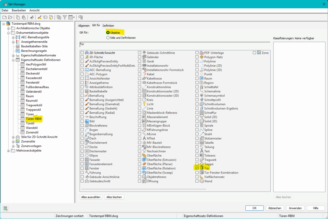Click the Paste clipboard icon in toolbar
328x219 pixels.
point(24,17)
